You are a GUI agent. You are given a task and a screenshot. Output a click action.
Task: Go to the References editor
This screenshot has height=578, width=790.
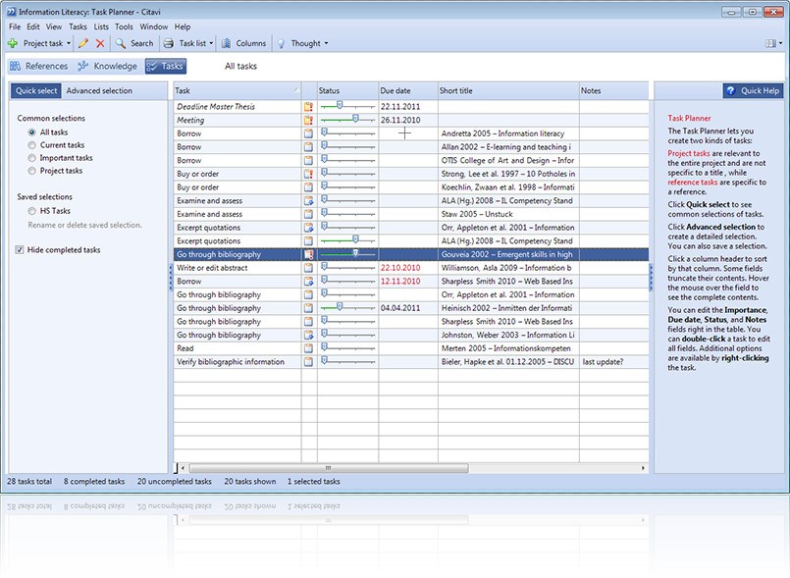(x=39, y=66)
